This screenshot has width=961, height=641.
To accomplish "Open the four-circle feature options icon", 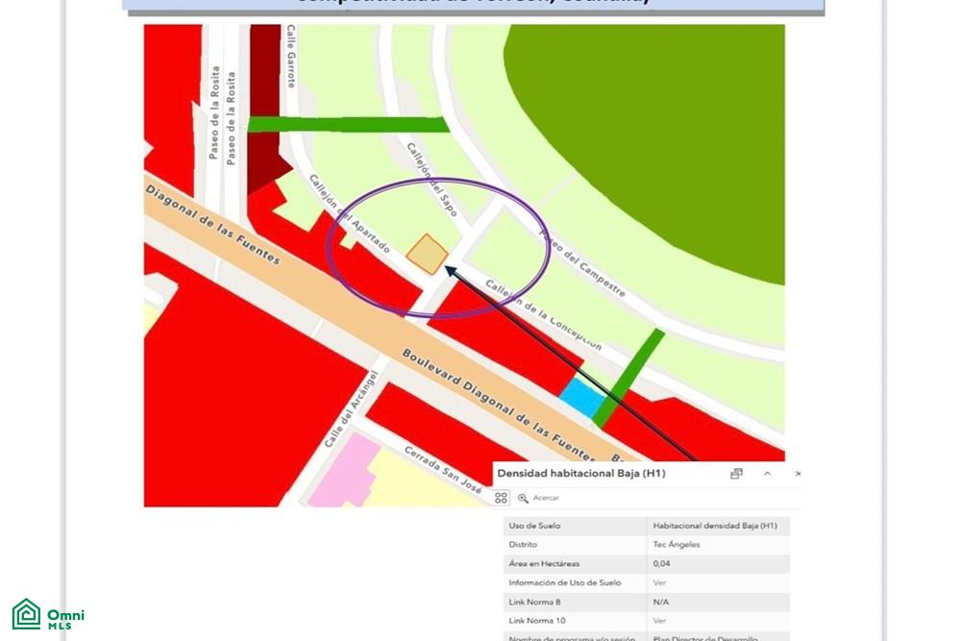I will (501, 498).
